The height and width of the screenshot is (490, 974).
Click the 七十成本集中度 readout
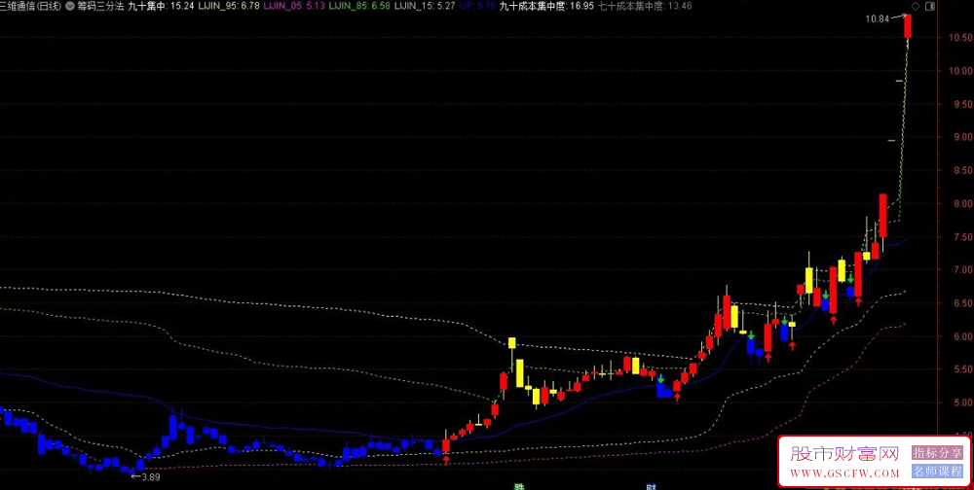click(x=644, y=6)
